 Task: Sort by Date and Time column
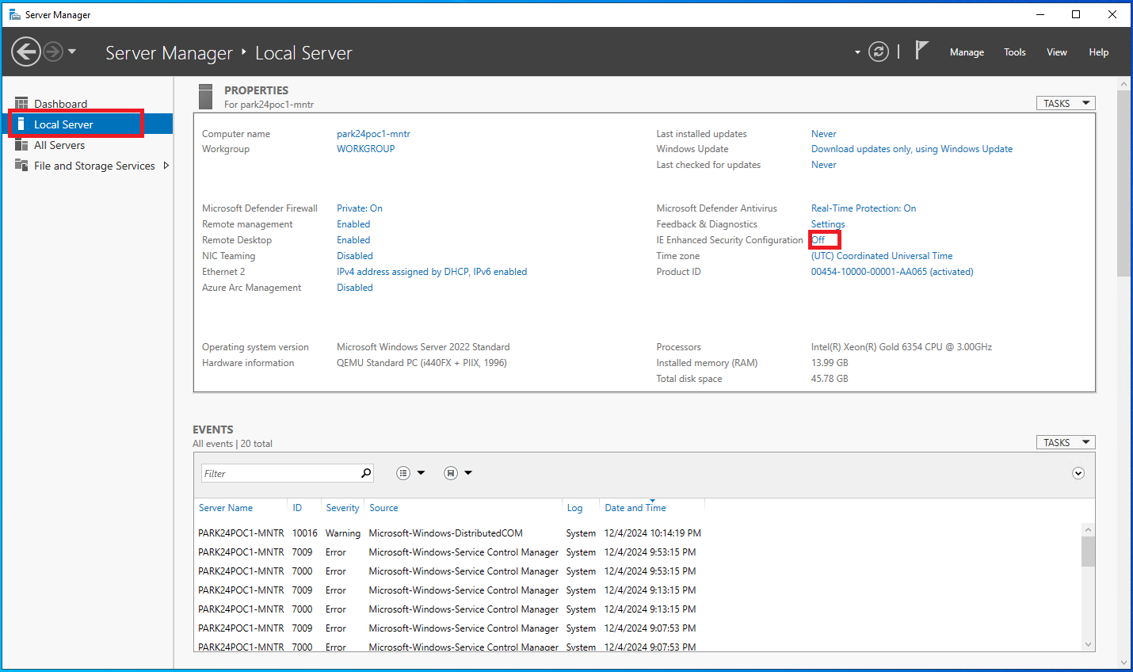click(x=635, y=508)
